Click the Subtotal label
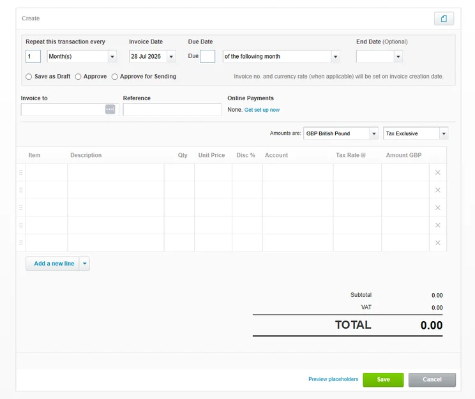Viewport: 475px width, 399px height. pos(361,295)
